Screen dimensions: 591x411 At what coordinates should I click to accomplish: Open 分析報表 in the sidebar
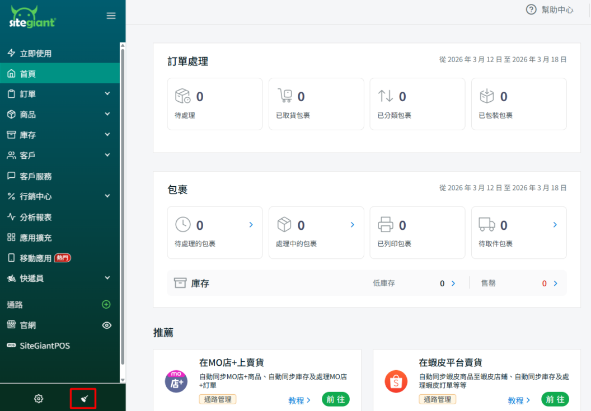click(36, 217)
